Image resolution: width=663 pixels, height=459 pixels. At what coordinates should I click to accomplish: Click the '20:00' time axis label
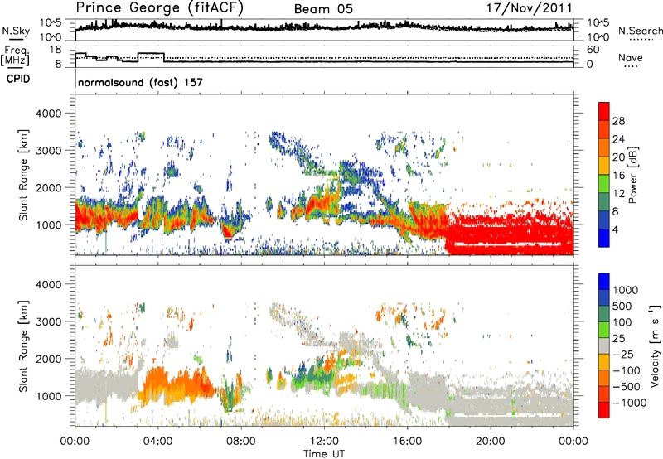coord(491,442)
